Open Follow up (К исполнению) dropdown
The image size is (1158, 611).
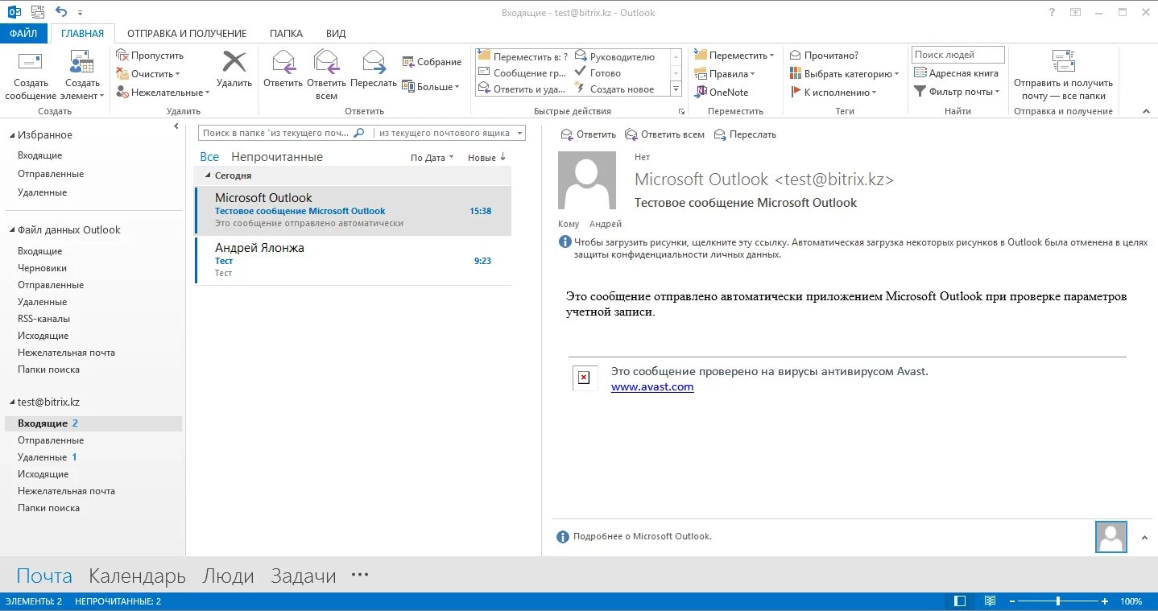(833, 93)
